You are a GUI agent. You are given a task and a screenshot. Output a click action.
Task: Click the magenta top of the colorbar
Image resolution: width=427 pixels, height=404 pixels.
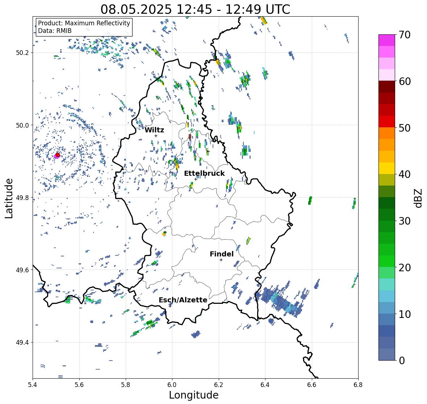[x=387, y=40]
